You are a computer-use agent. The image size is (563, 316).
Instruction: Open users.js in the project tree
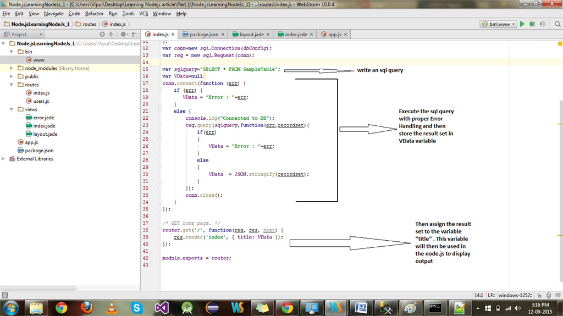(x=41, y=101)
